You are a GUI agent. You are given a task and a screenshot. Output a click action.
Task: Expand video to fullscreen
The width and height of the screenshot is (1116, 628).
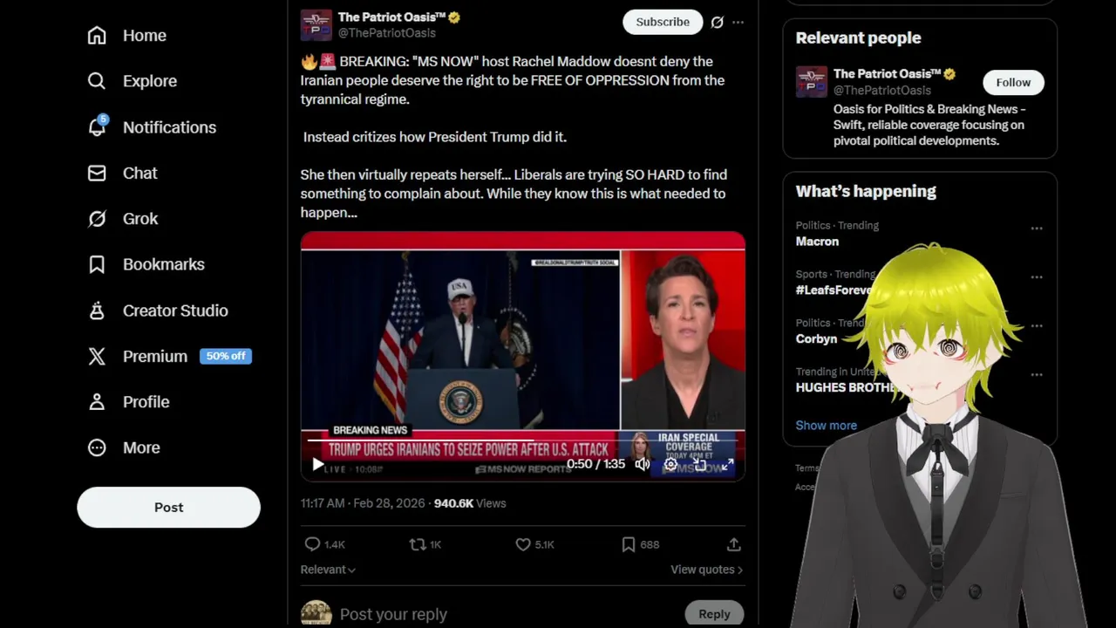[727, 465]
